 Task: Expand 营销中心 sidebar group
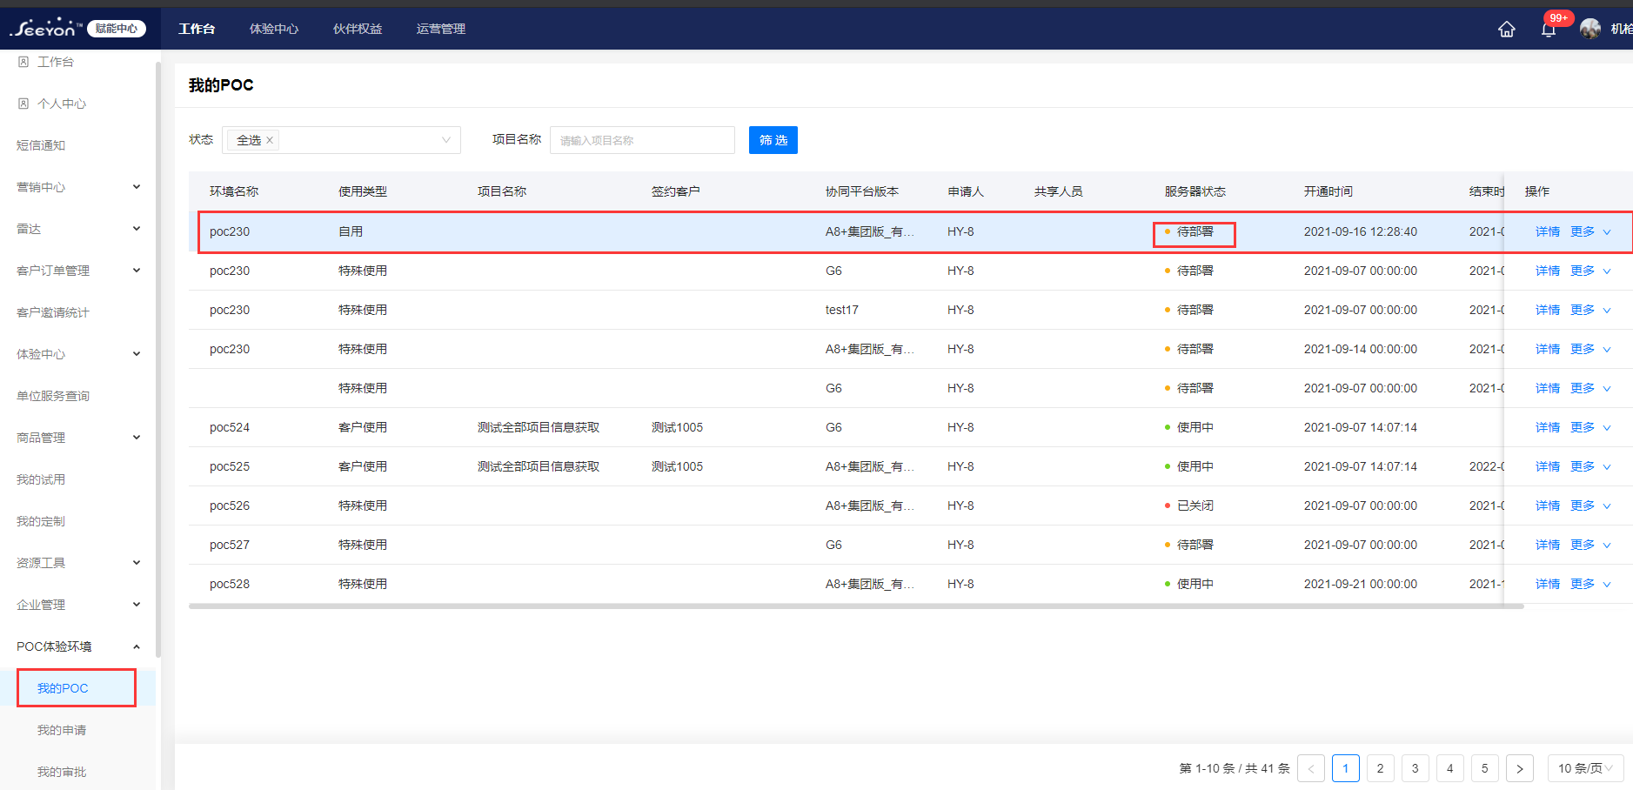point(137,187)
